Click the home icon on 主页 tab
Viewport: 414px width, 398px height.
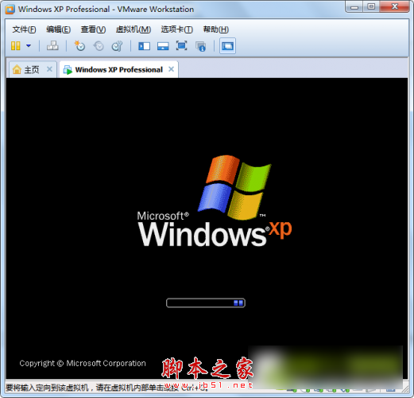pyautogui.click(x=17, y=69)
